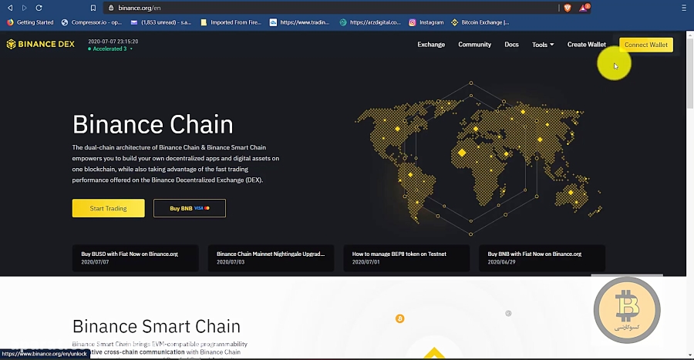The height and width of the screenshot is (360, 694).
Task: Open the Instagram bookmark
Action: [x=426, y=22]
